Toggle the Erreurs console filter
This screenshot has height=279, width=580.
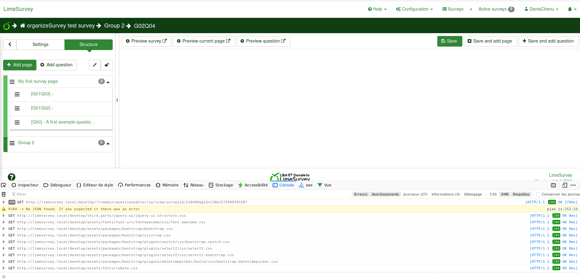(x=361, y=194)
